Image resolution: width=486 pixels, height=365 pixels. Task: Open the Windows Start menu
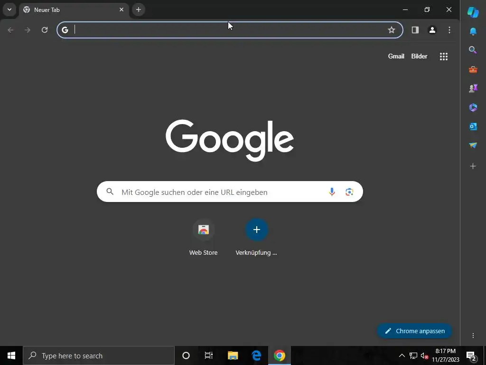click(11, 355)
